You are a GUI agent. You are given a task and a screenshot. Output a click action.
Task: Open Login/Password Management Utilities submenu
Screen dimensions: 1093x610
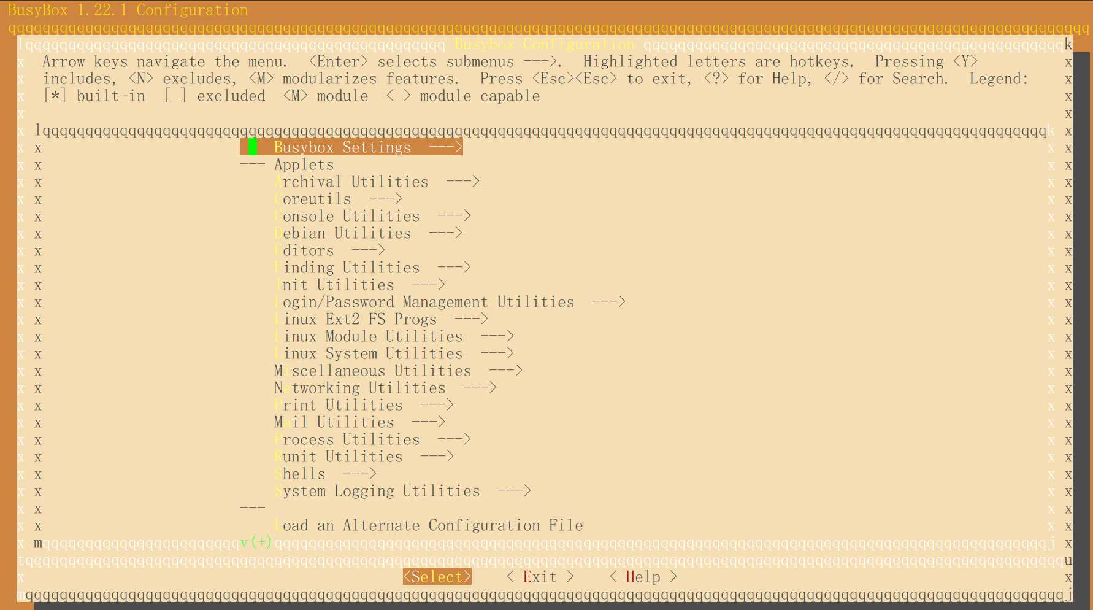450,302
